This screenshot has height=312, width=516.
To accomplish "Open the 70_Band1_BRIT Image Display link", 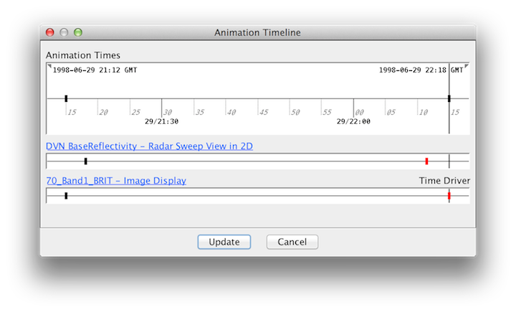I will [116, 181].
